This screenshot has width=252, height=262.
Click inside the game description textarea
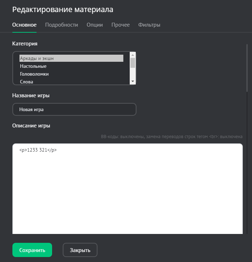pyautogui.click(x=128, y=188)
